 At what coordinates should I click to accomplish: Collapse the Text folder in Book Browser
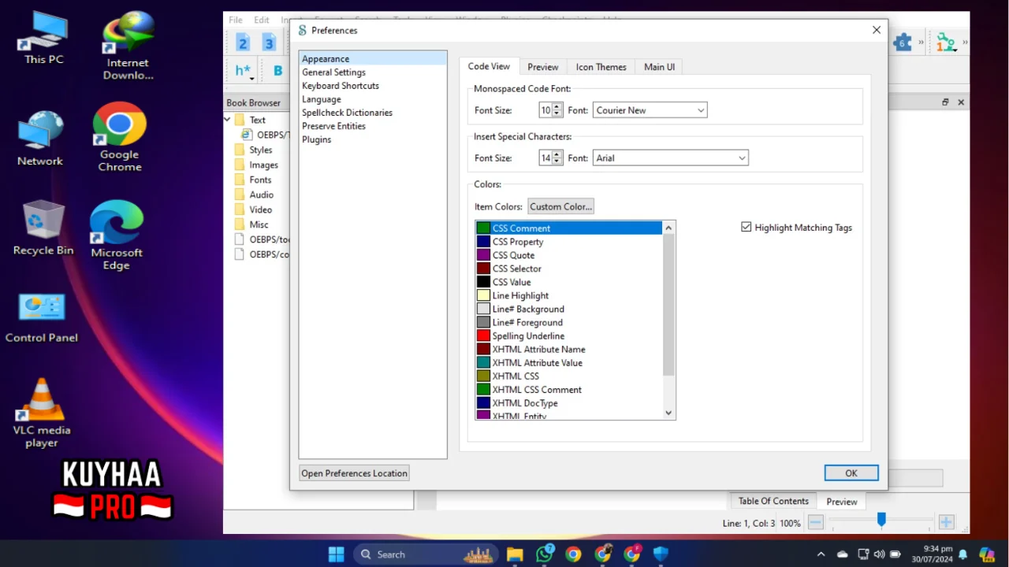tap(227, 120)
